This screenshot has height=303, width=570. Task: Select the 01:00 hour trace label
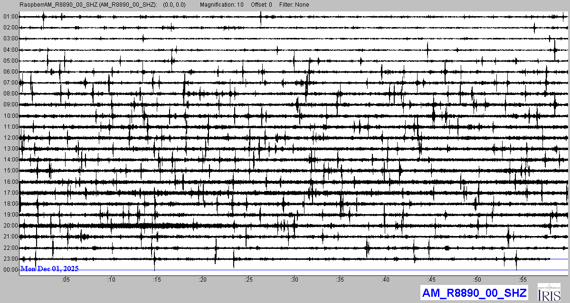coord(10,17)
